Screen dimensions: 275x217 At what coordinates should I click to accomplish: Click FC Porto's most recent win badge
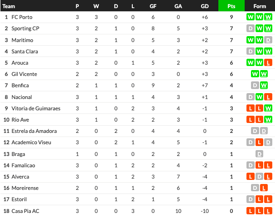pos(268,17)
